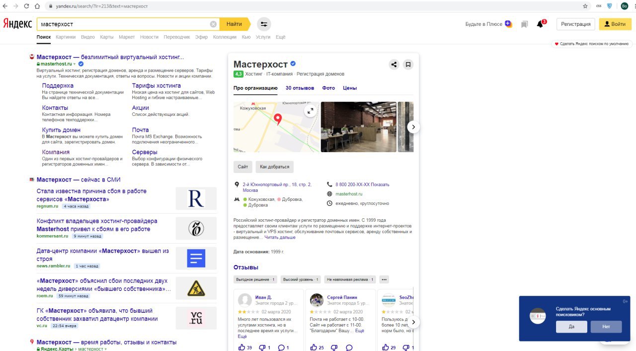Viewport: 636px width, 351px height.
Task: Bookmark page with star icon
Action: pos(585,6)
